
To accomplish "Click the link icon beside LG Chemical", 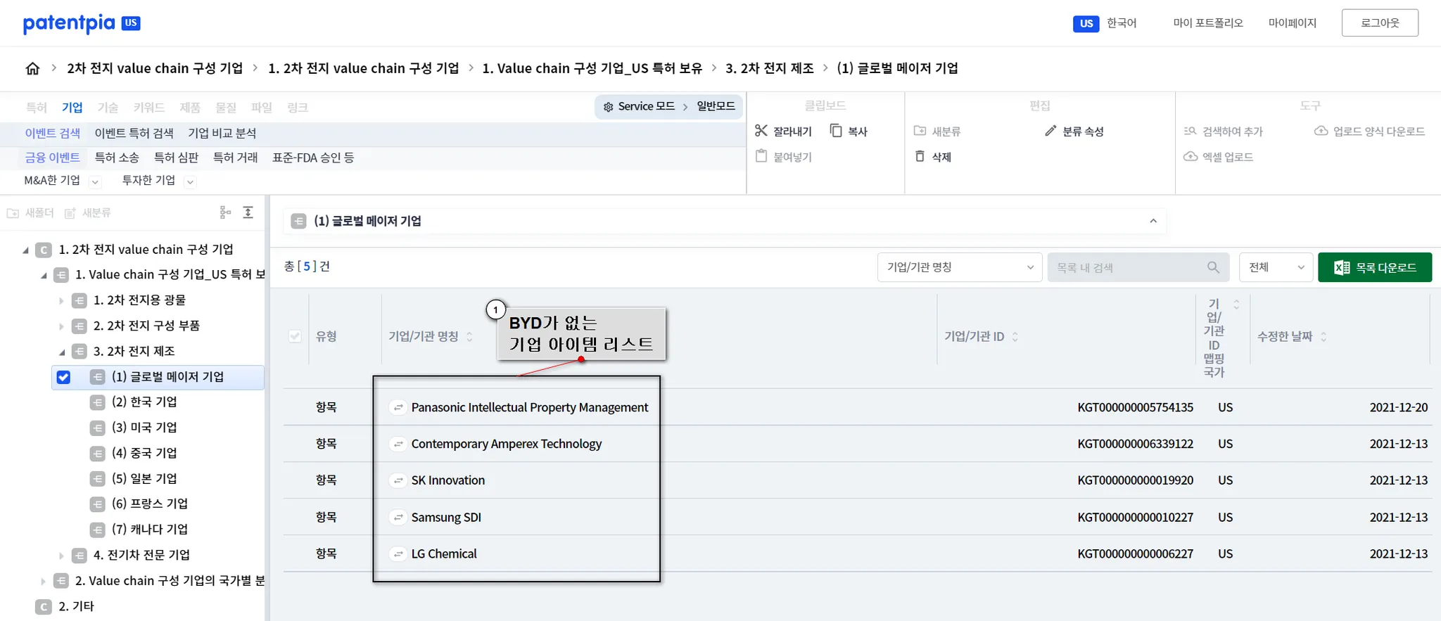I will (x=398, y=553).
